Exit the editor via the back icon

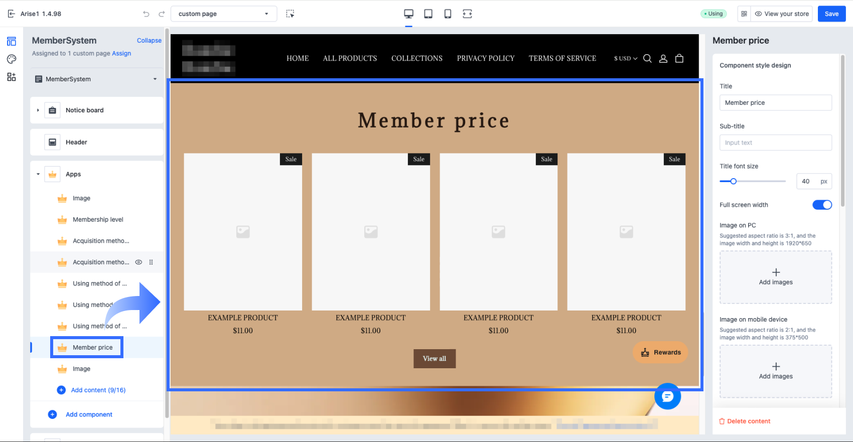(x=12, y=14)
